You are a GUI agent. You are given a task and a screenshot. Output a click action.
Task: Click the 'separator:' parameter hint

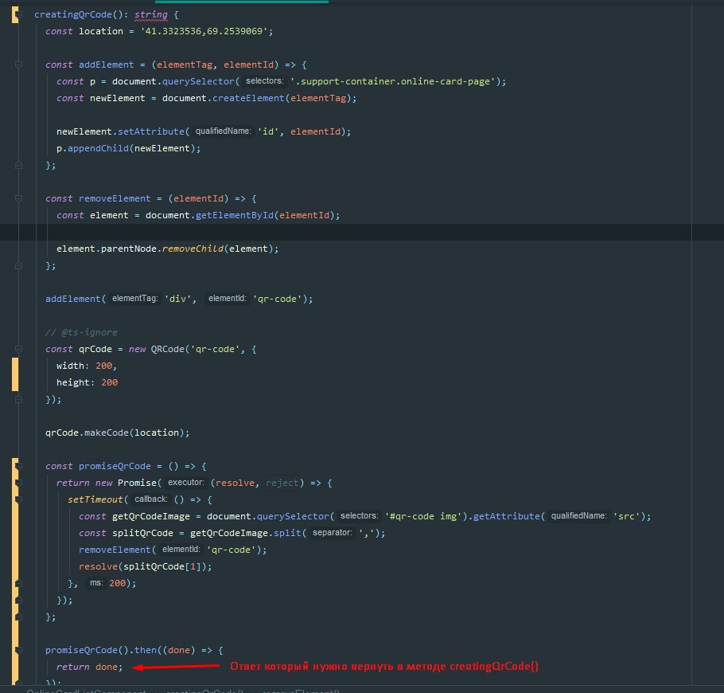pos(332,533)
